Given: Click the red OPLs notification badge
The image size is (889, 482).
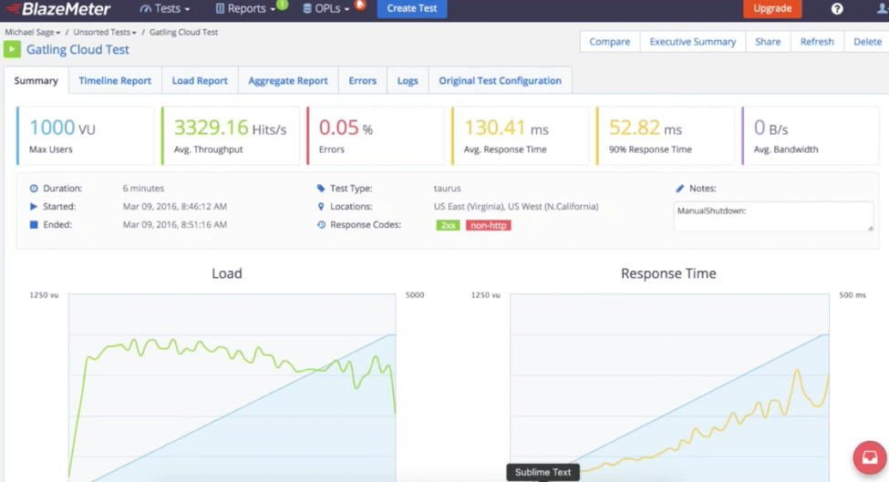Looking at the screenshot, I should coord(360,5).
